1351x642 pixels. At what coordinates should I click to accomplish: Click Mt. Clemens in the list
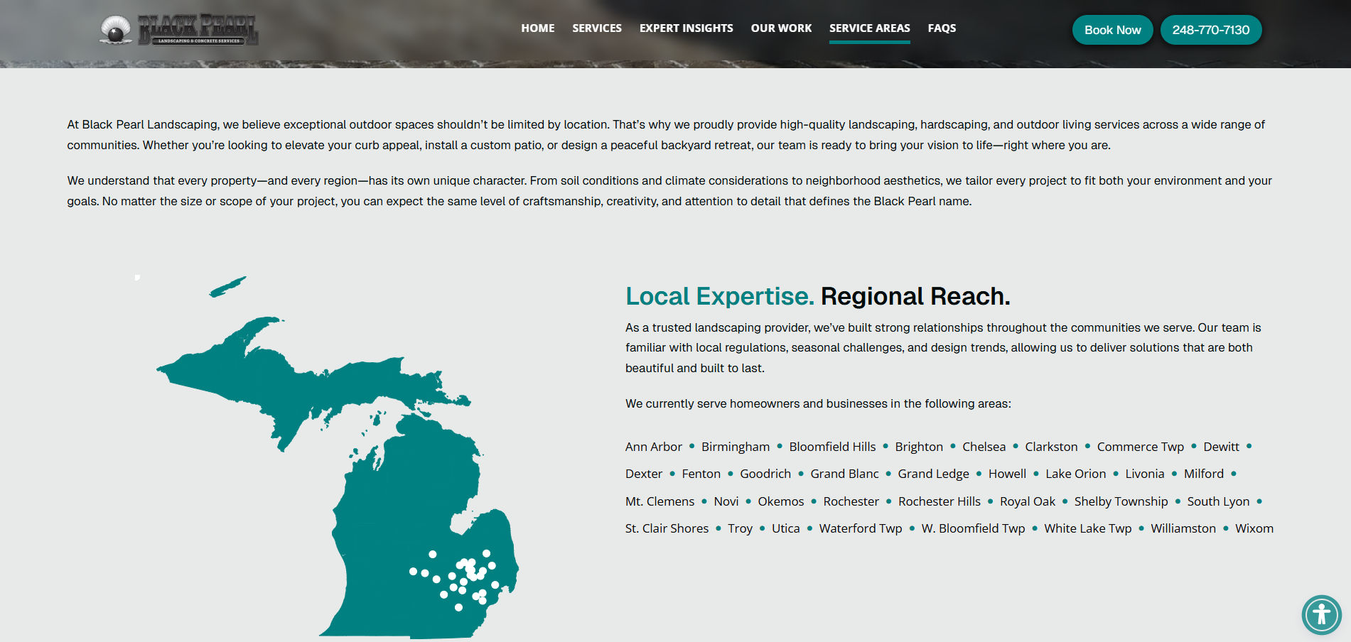pyautogui.click(x=660, y=501)
